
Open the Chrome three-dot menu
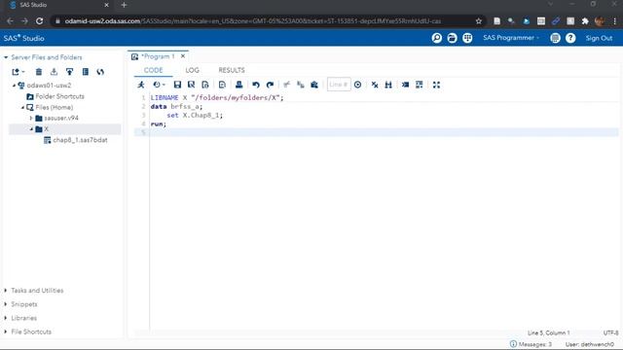click(x=614, y=21)
